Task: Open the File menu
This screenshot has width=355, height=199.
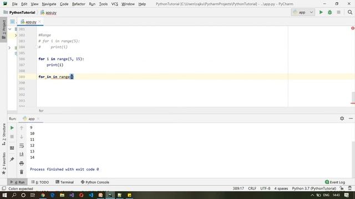Action: coord(14,4)
